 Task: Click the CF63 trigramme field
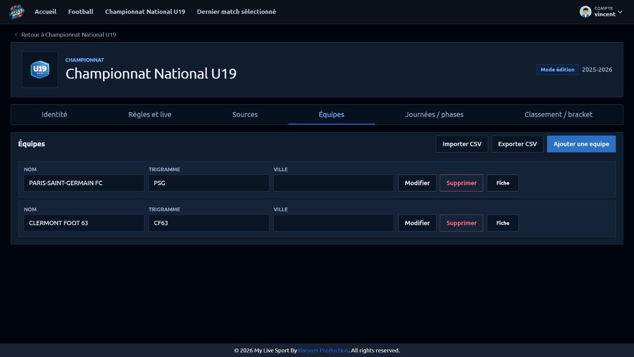click(209, 223)
